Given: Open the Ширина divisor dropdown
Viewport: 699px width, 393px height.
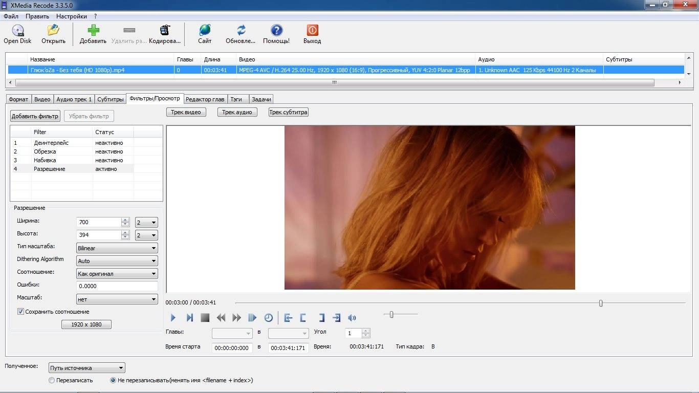Looking at the screenshot, I should [x=146, y=222].
